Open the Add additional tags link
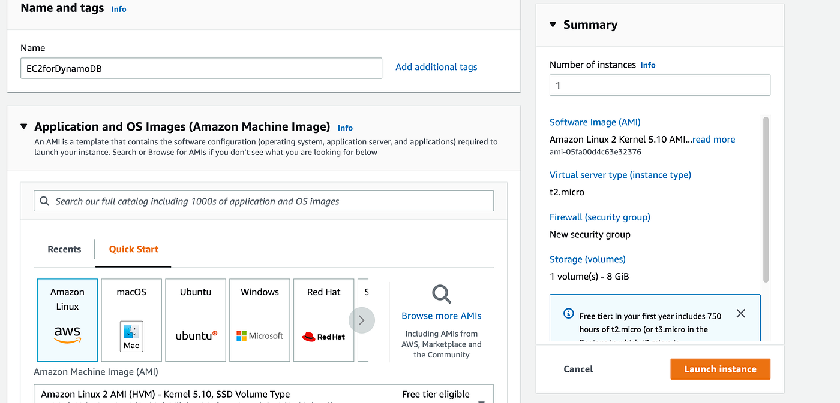This screenshot has height=403, width=840. tap(436, 67)
